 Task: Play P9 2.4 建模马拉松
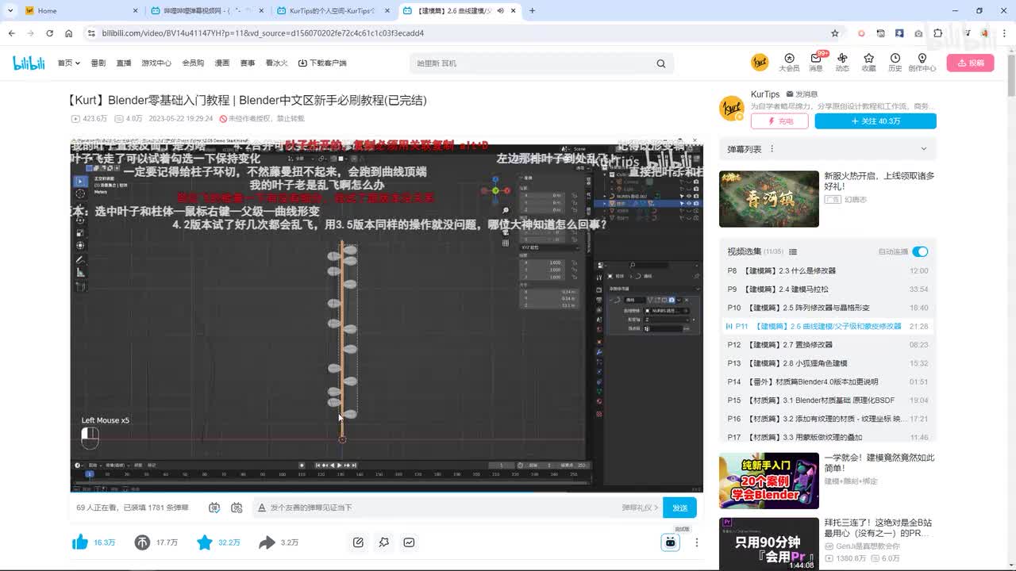[828, 289]
